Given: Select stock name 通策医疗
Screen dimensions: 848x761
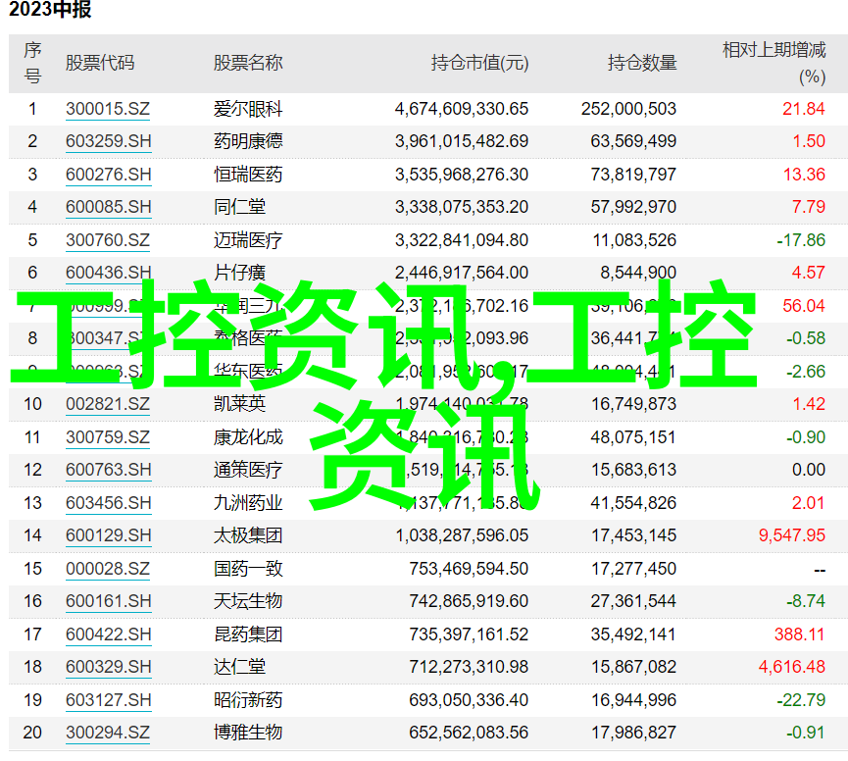Looking at the screenshot, I should [248, 470].
